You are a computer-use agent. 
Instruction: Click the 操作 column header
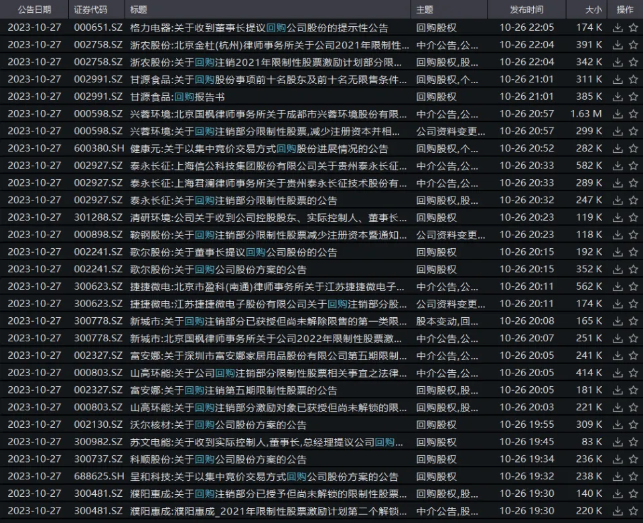(x=624, y=10)
